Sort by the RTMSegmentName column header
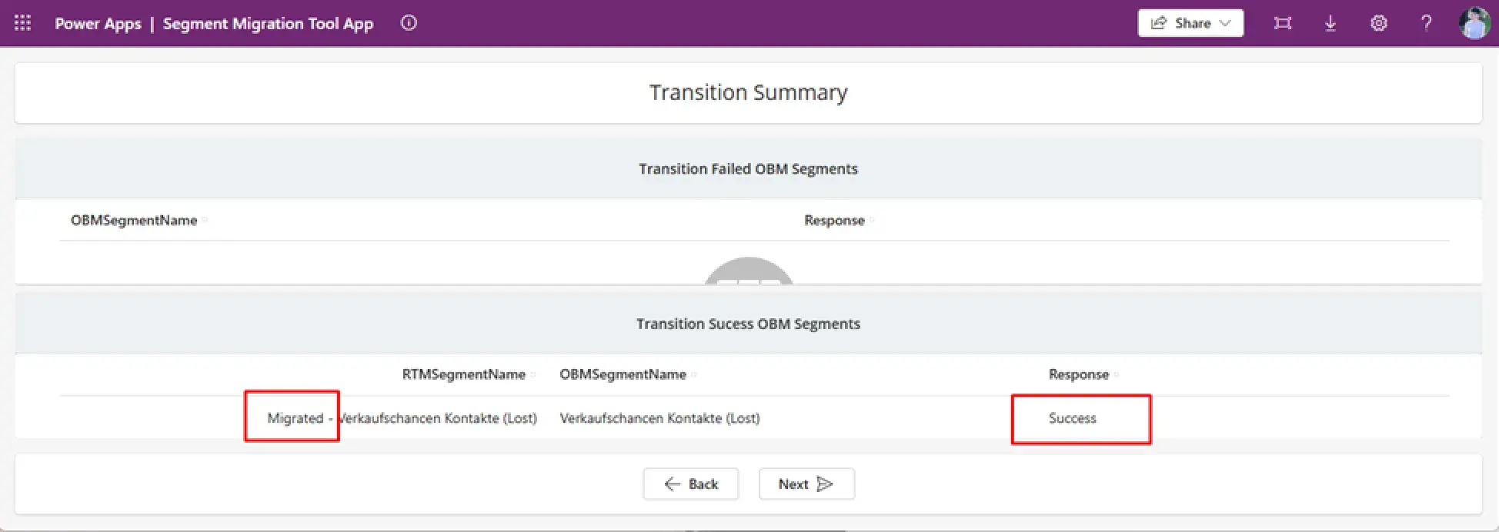This screenshot has width=1499, height=532. (x=464, y=374)
